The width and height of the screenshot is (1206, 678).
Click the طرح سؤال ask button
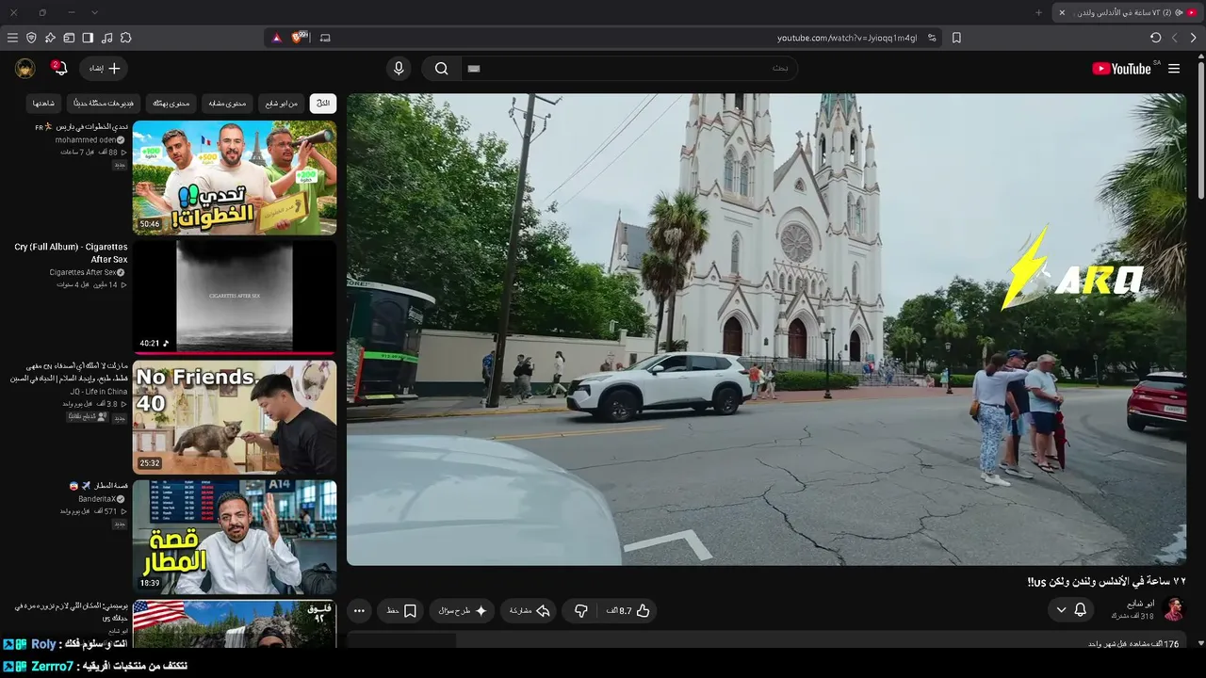tap(463, 611)
